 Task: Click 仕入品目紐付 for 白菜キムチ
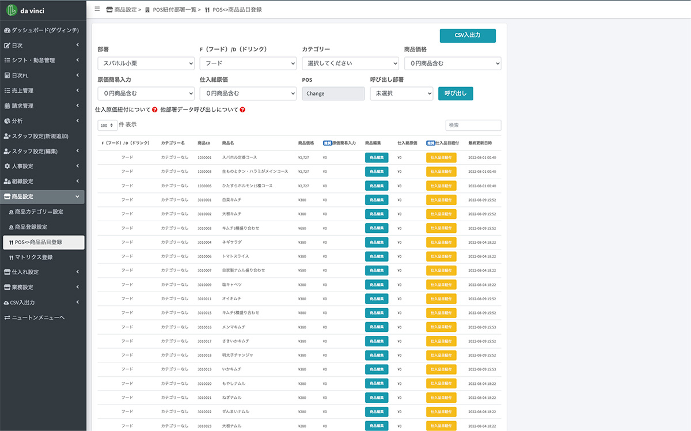[441, 199]
